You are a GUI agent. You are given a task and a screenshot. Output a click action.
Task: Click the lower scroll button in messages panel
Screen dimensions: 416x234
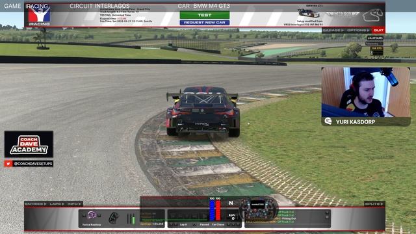pyautogui.click(x=327, y=217)
